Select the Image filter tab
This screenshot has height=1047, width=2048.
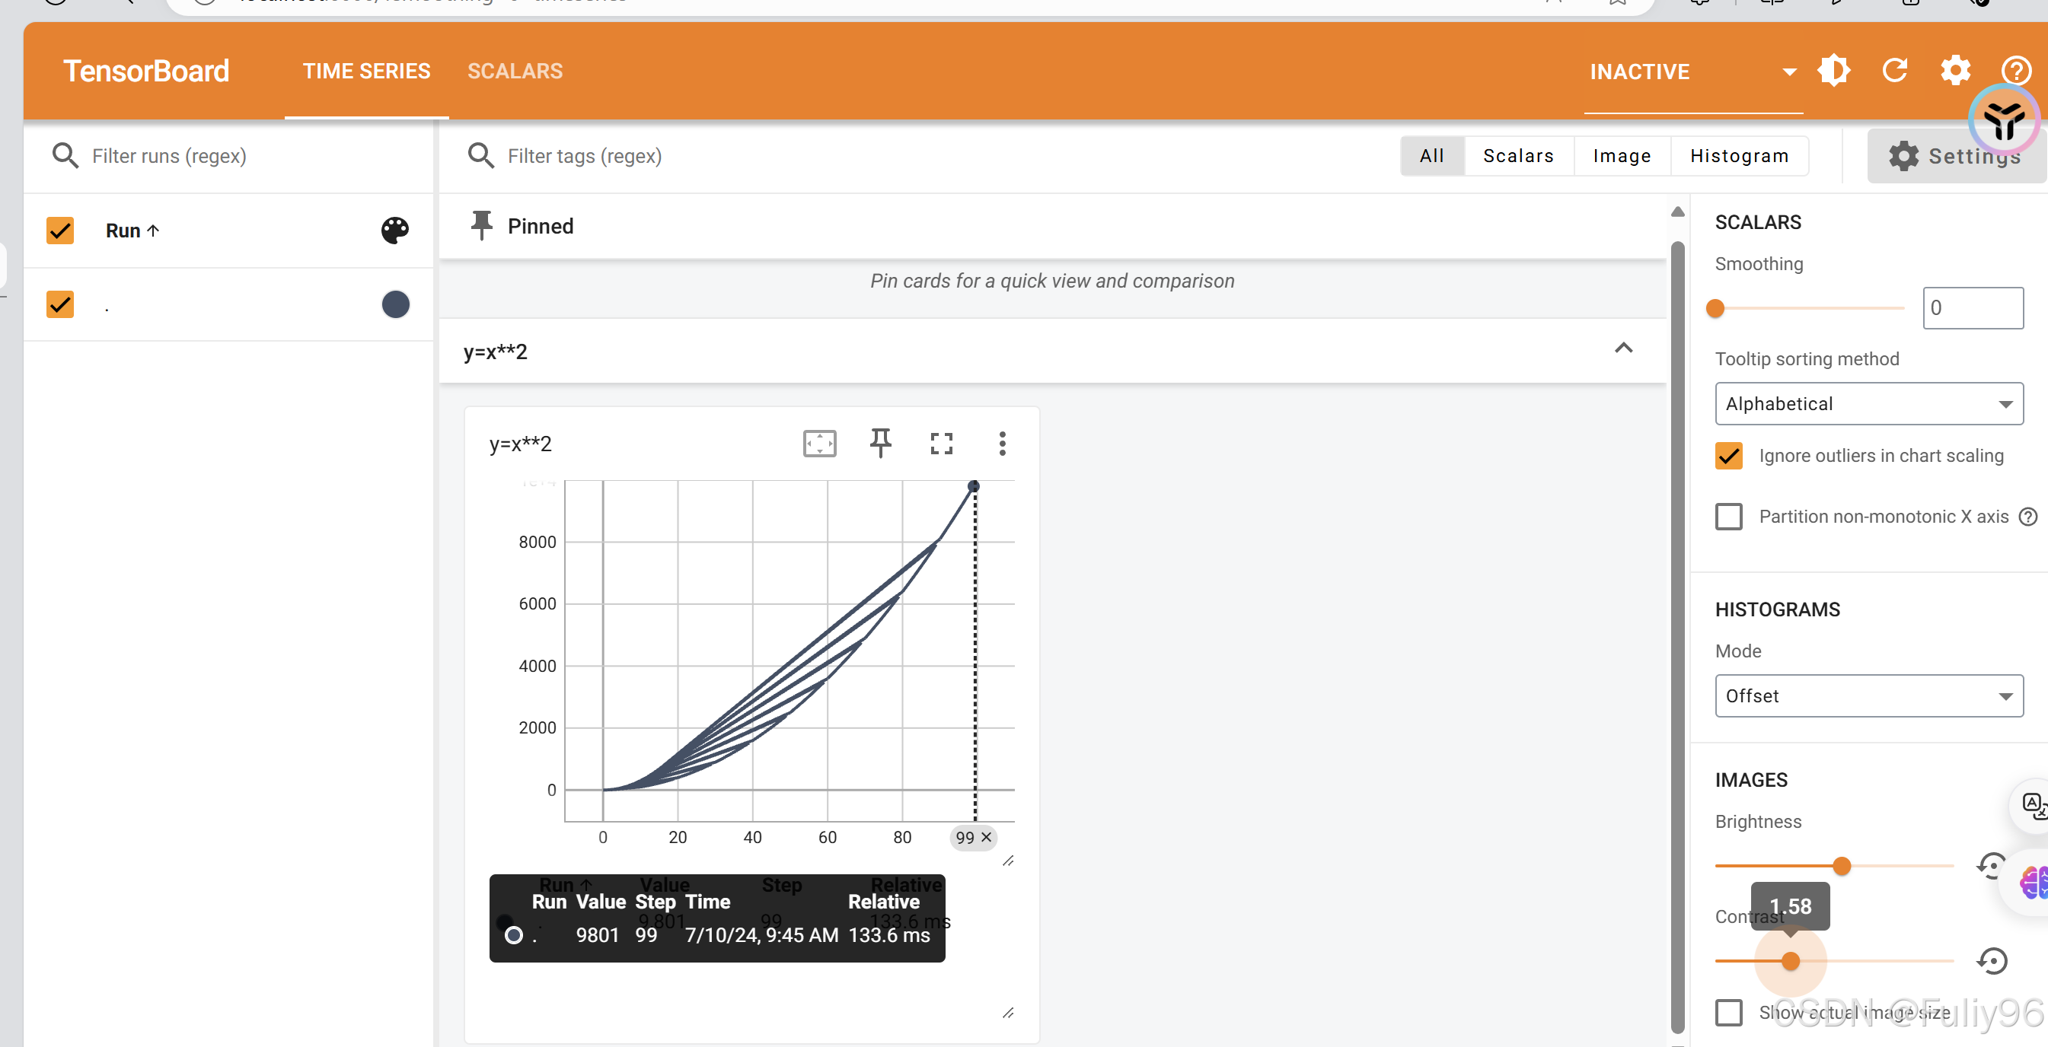[x=1622, y=156]
